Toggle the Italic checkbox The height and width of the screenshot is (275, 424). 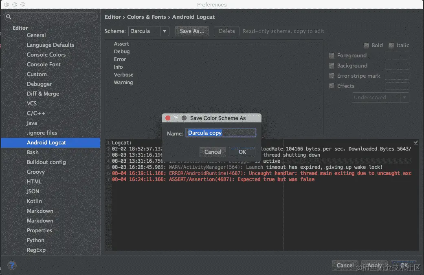click(391, 45)
